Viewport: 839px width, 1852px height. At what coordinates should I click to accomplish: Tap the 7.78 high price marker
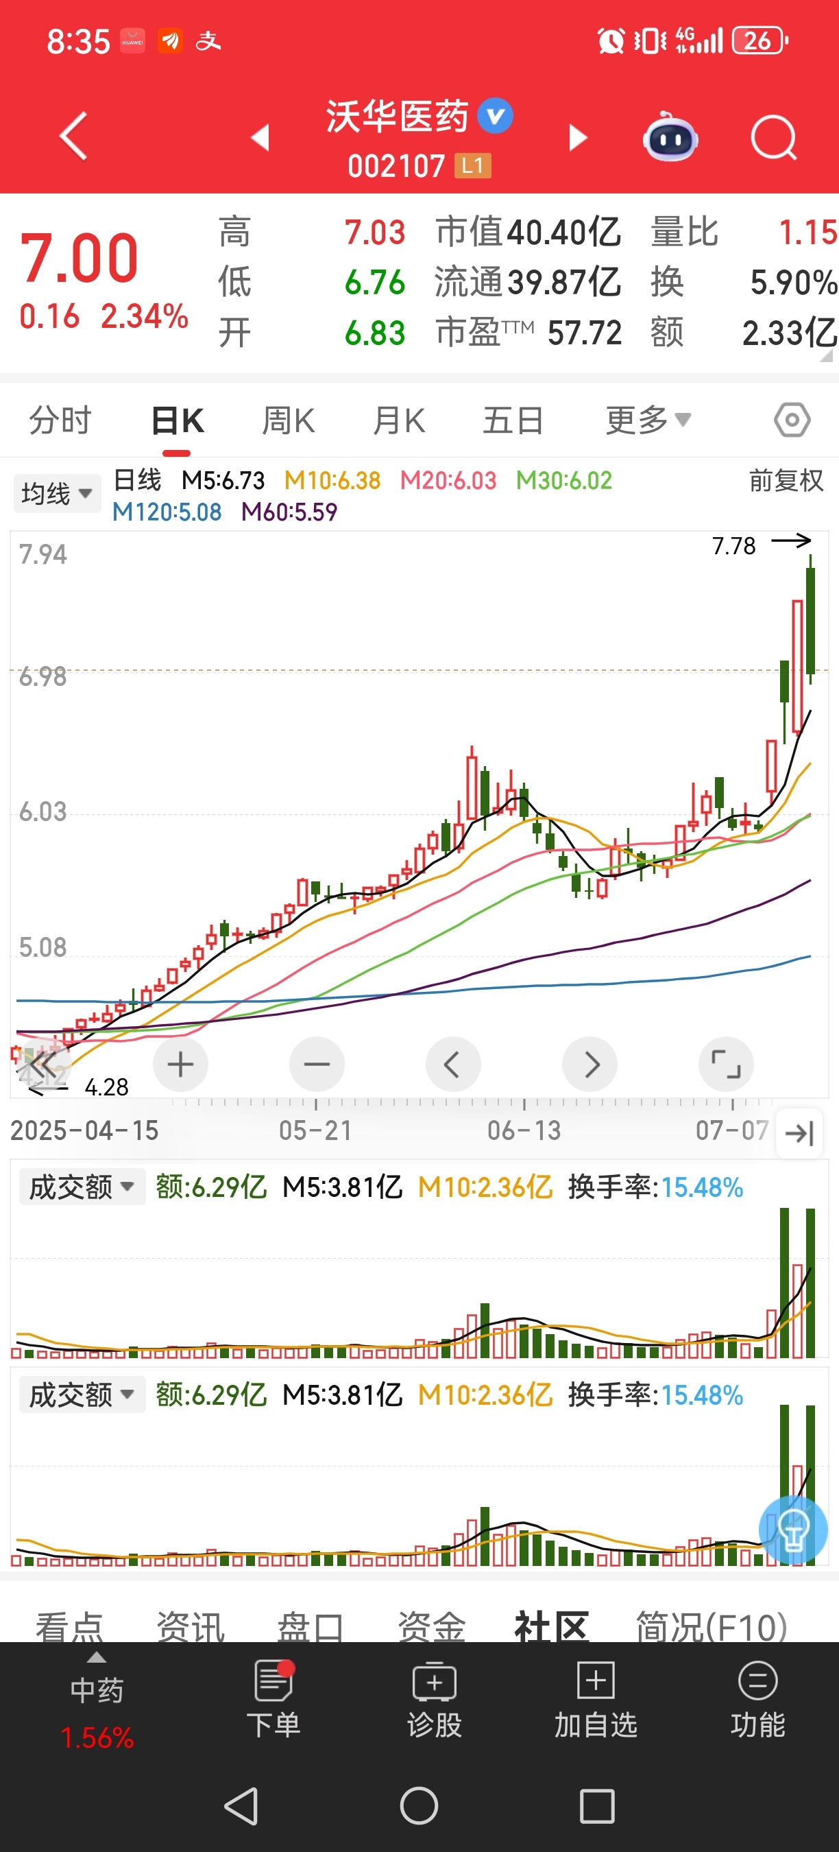click(x=733, y=546)
